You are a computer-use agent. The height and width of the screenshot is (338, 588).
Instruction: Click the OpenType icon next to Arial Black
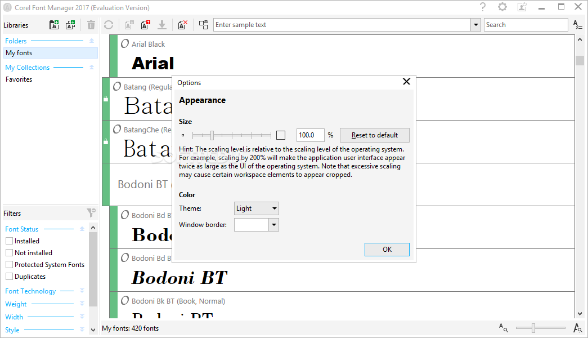[x=125, y=43]
